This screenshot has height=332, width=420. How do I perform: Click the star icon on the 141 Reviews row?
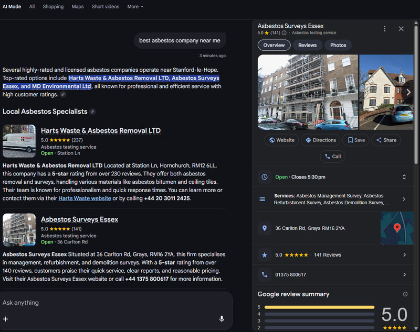click(x=265, y=255)
